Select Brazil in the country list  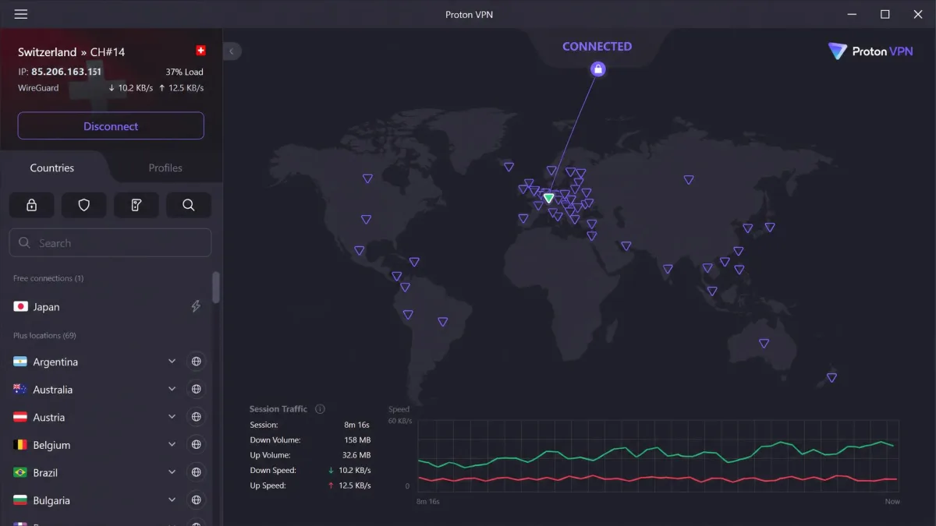(47, 472)
